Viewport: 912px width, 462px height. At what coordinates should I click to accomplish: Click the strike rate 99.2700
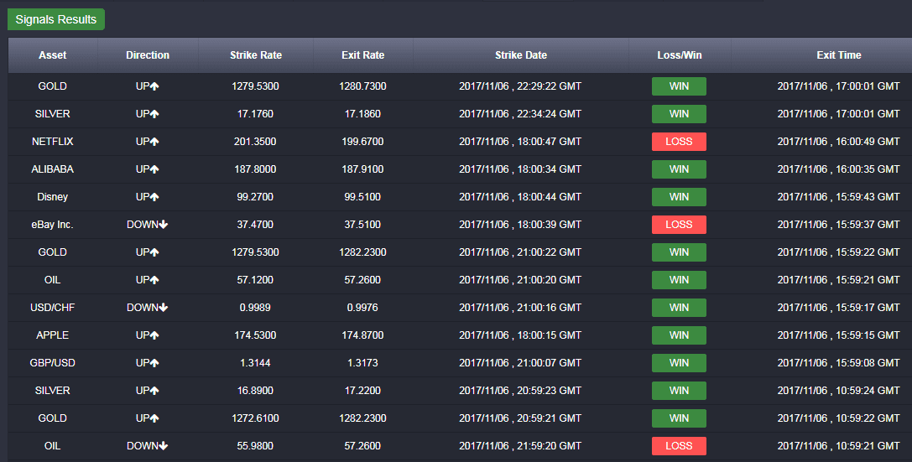[x=255, y=197]
